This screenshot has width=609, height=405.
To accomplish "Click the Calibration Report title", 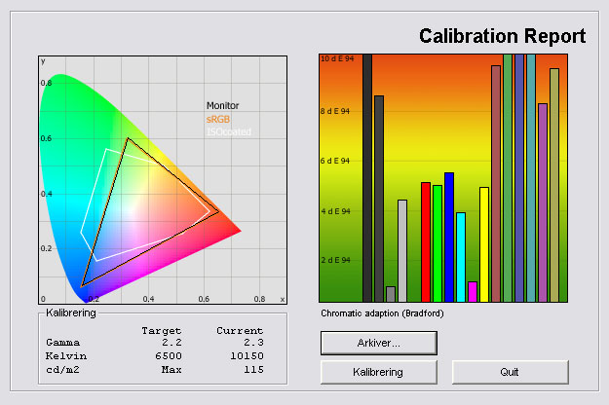I will [x=502, y=36].
